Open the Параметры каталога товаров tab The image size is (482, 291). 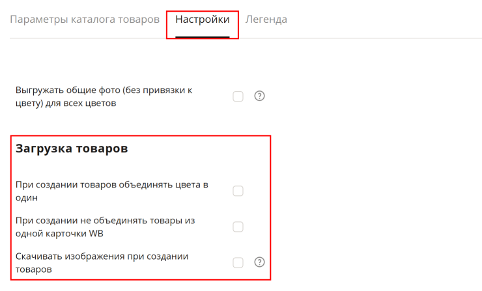coord(85,20)
